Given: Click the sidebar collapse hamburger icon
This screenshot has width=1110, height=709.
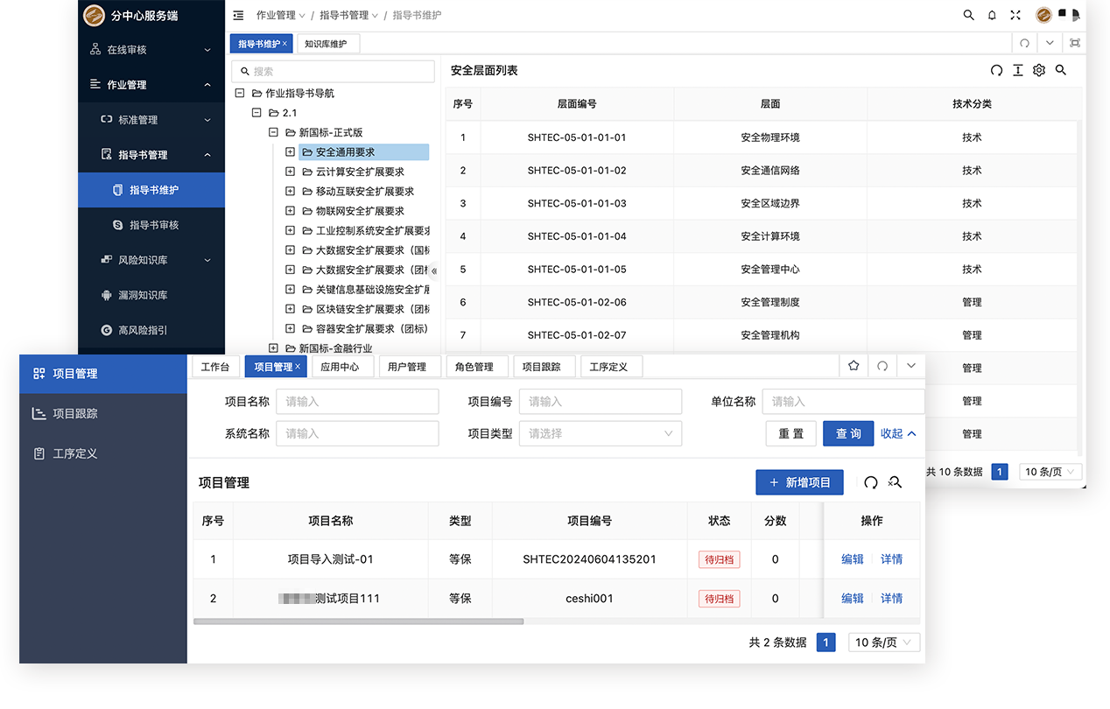Looking at the screenshot, I should pos(238,15).
